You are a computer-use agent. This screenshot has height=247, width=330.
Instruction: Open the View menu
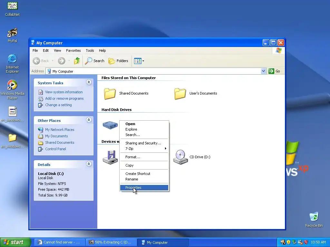coord(57,50)
